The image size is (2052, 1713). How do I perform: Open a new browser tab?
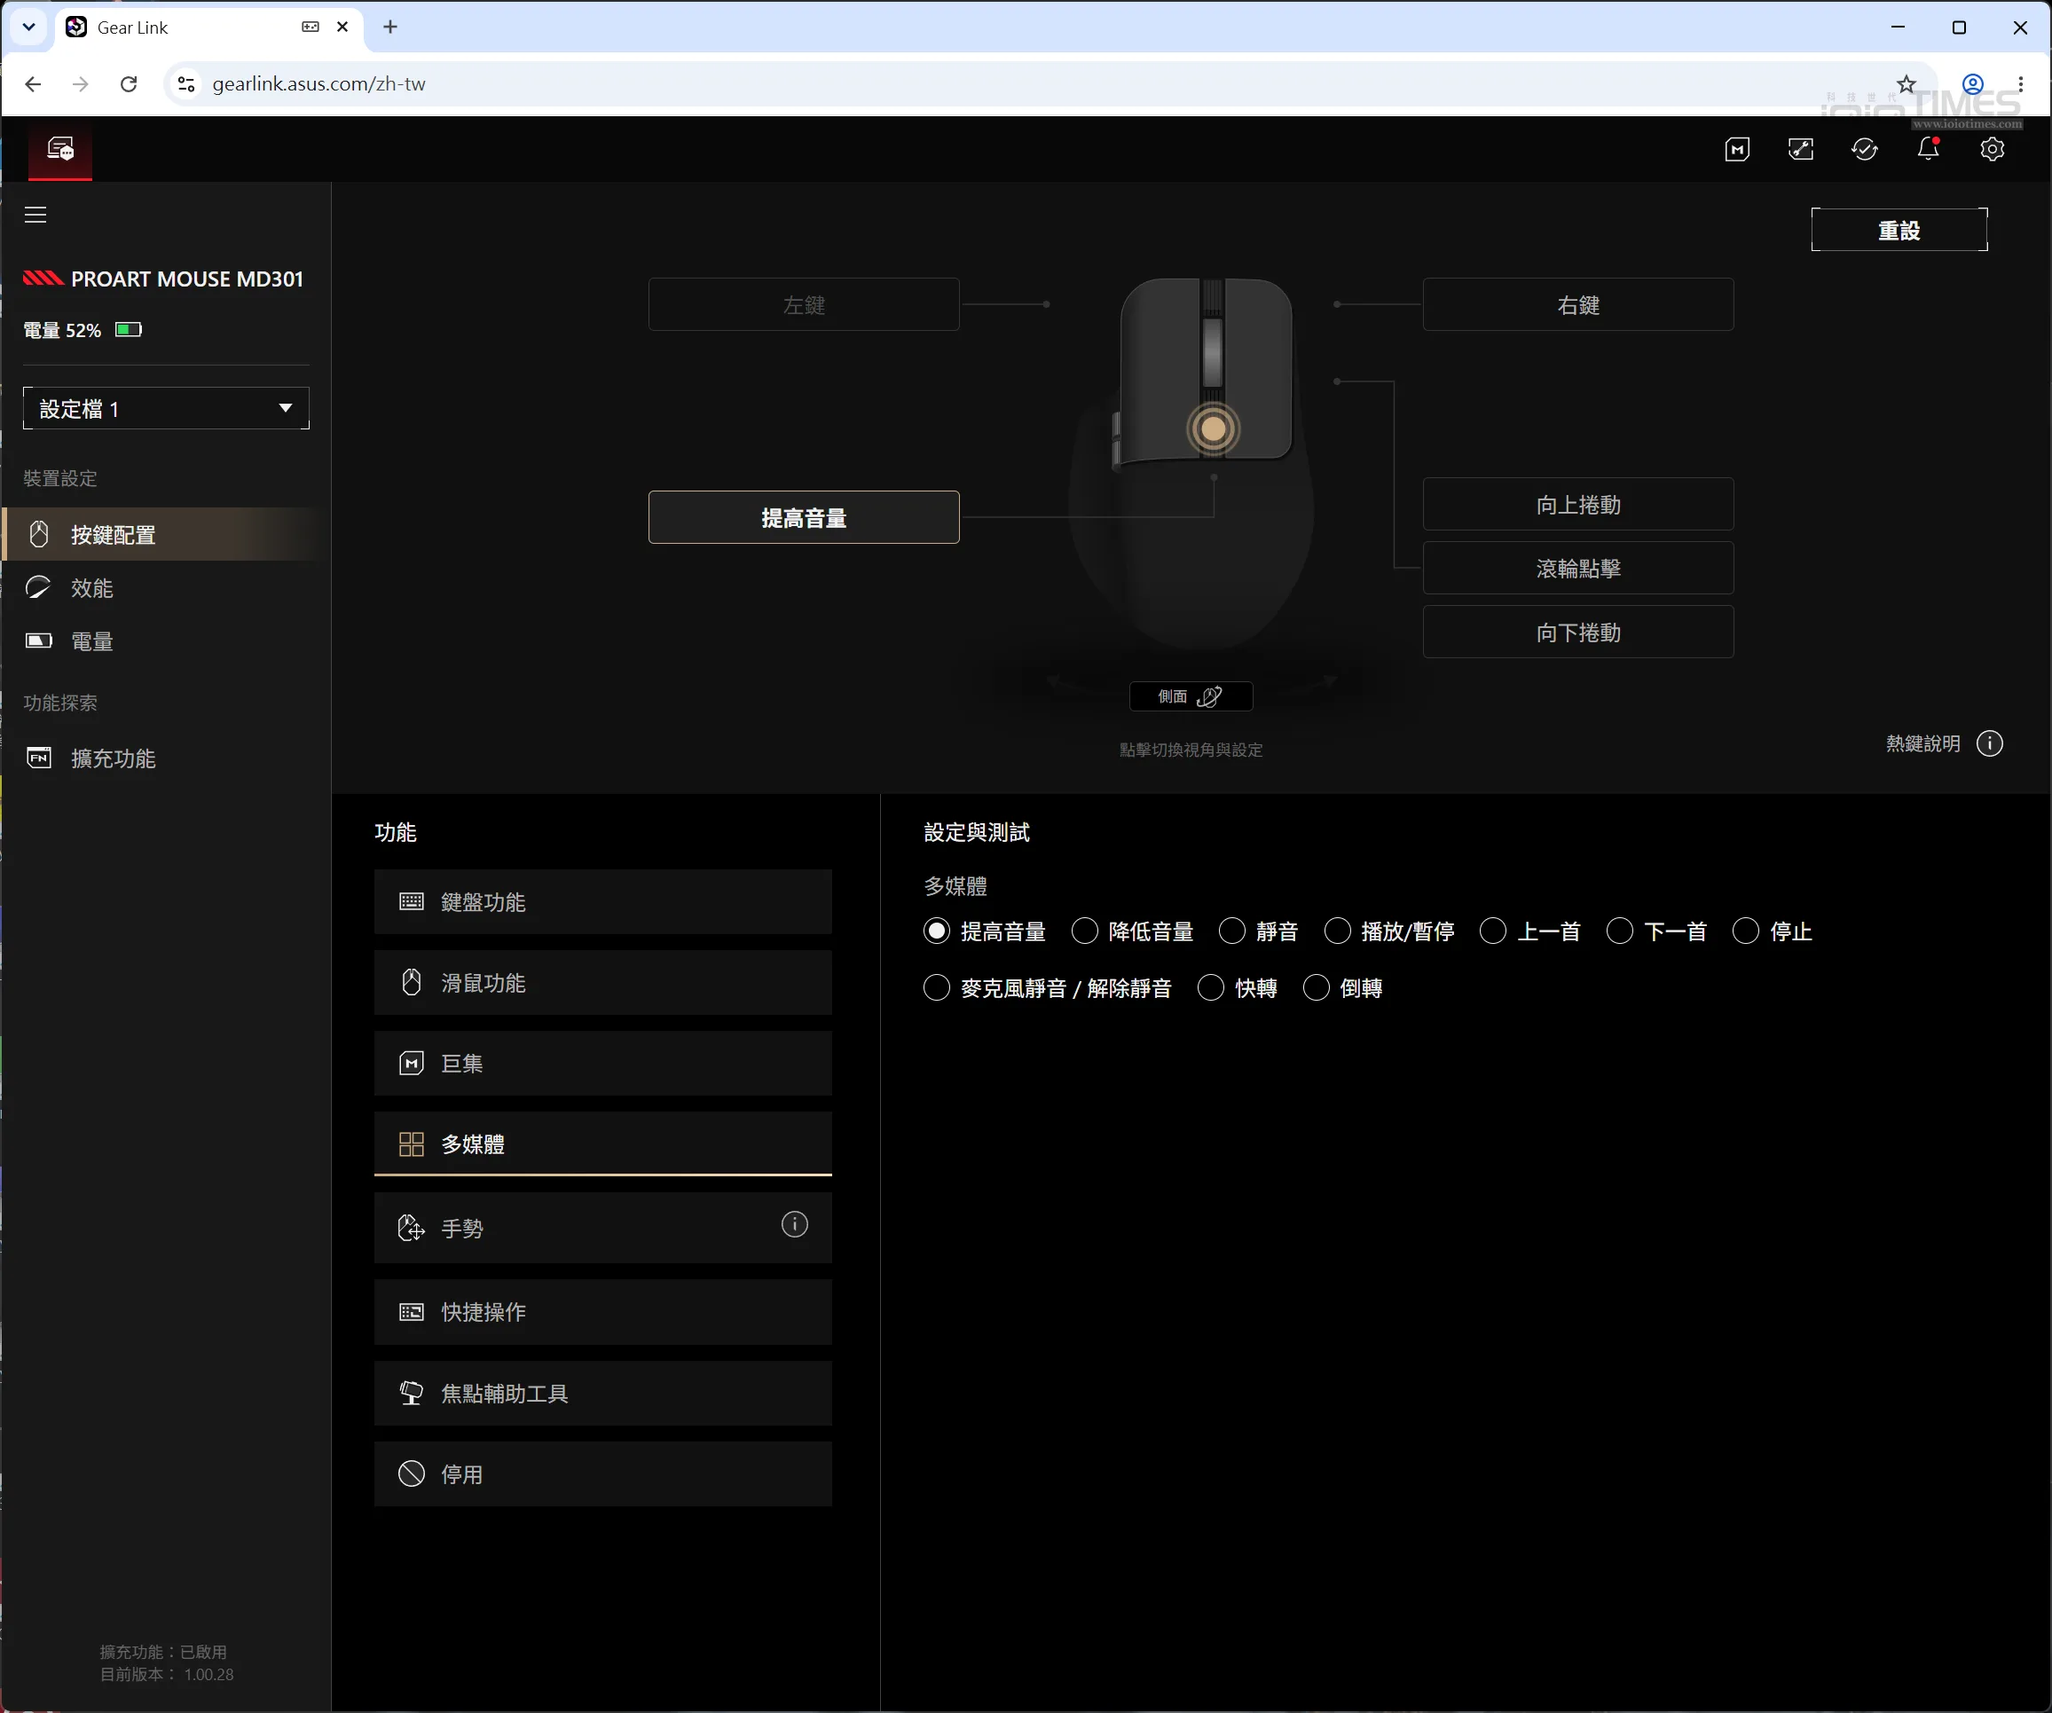click(x=389, y=28)
